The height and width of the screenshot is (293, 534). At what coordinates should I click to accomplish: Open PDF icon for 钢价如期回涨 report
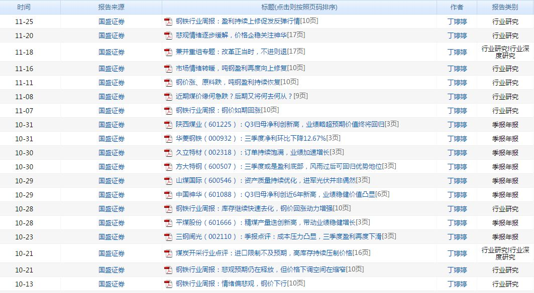click(x=168, y=111)
